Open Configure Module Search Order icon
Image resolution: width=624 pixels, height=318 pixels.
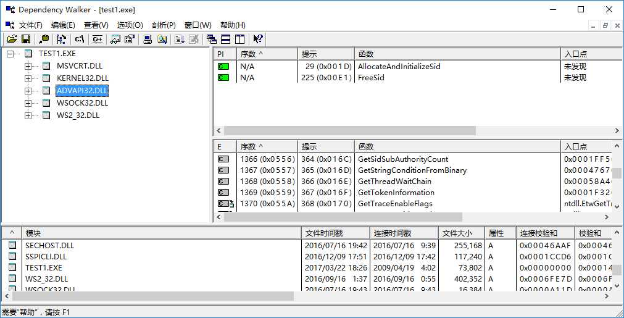161,39
